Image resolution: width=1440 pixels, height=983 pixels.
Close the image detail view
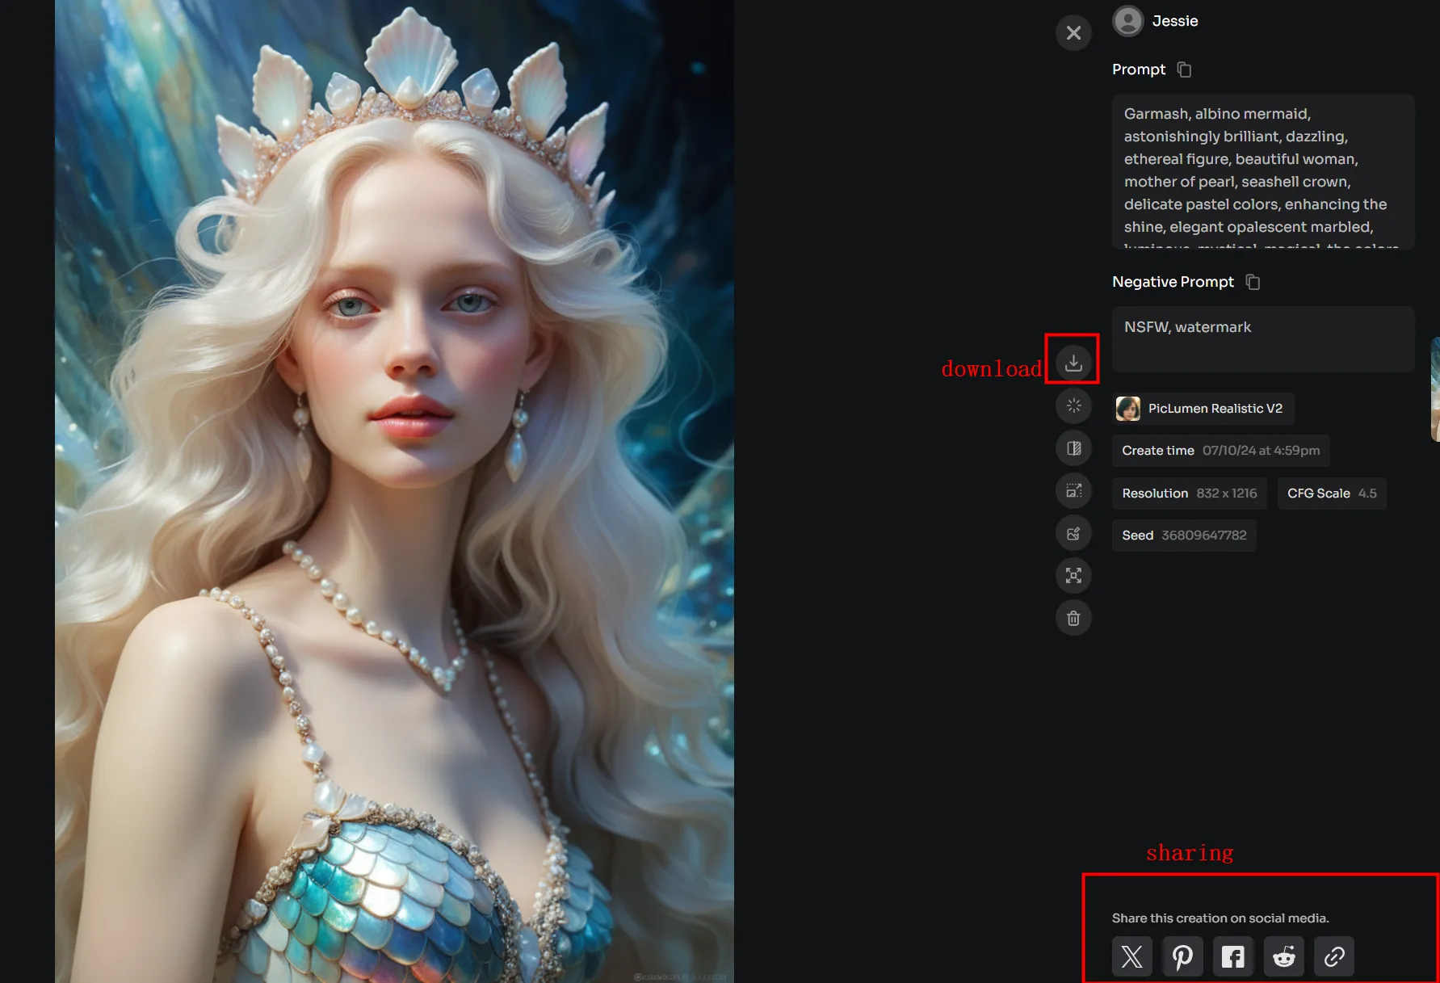click(1073, 32)
